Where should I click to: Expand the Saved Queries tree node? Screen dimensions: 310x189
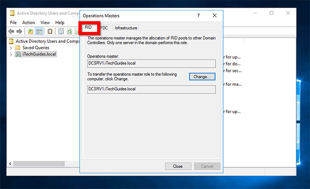click(x=11, y=48)
